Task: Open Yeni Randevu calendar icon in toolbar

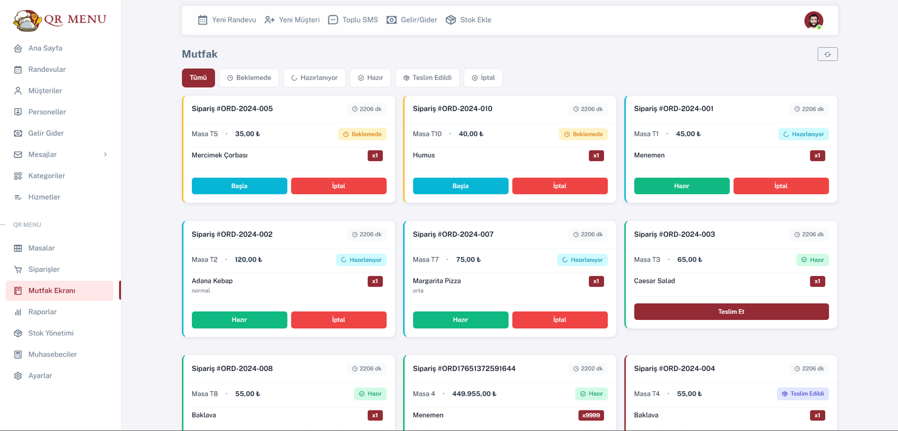Action: [x=203, y=20]
